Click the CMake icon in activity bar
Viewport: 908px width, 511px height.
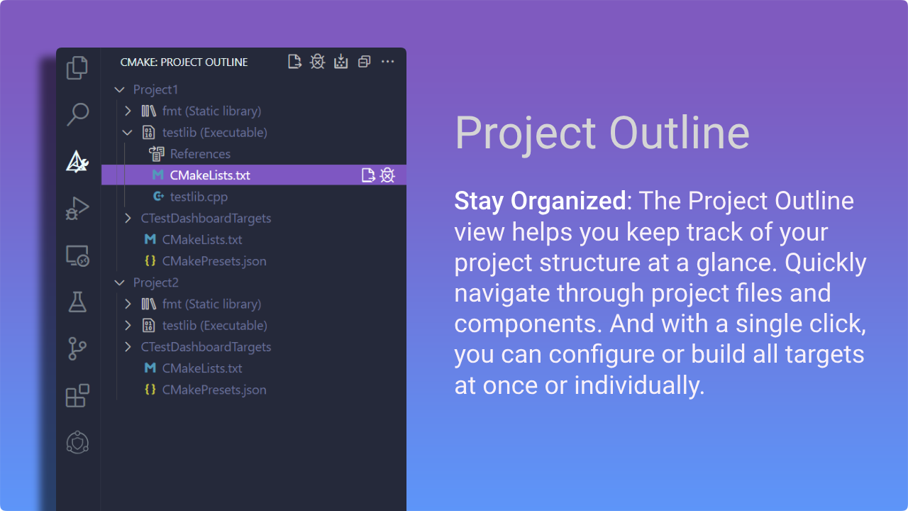click(77, 162)
